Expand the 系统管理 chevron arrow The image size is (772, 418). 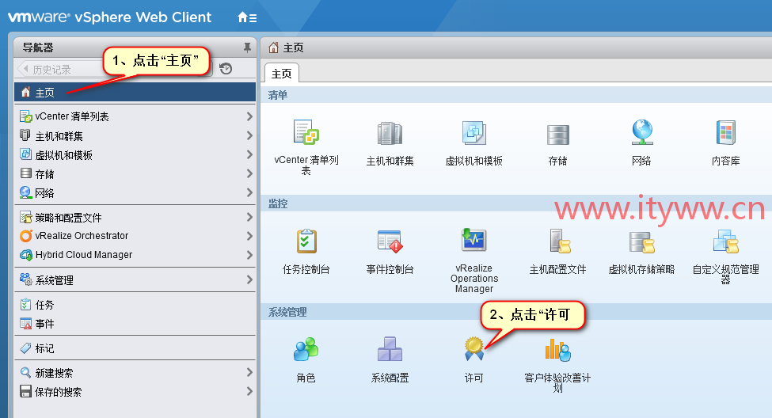pyautogui.click(x=249, y=279)
